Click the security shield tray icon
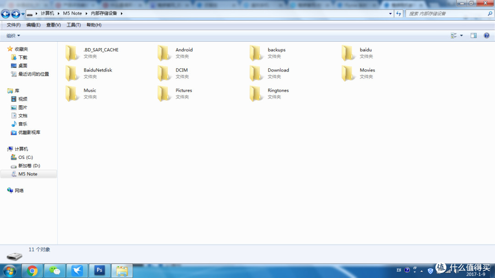Image resolution: width=495 pixels, height=278 pixels. [430, 271]
